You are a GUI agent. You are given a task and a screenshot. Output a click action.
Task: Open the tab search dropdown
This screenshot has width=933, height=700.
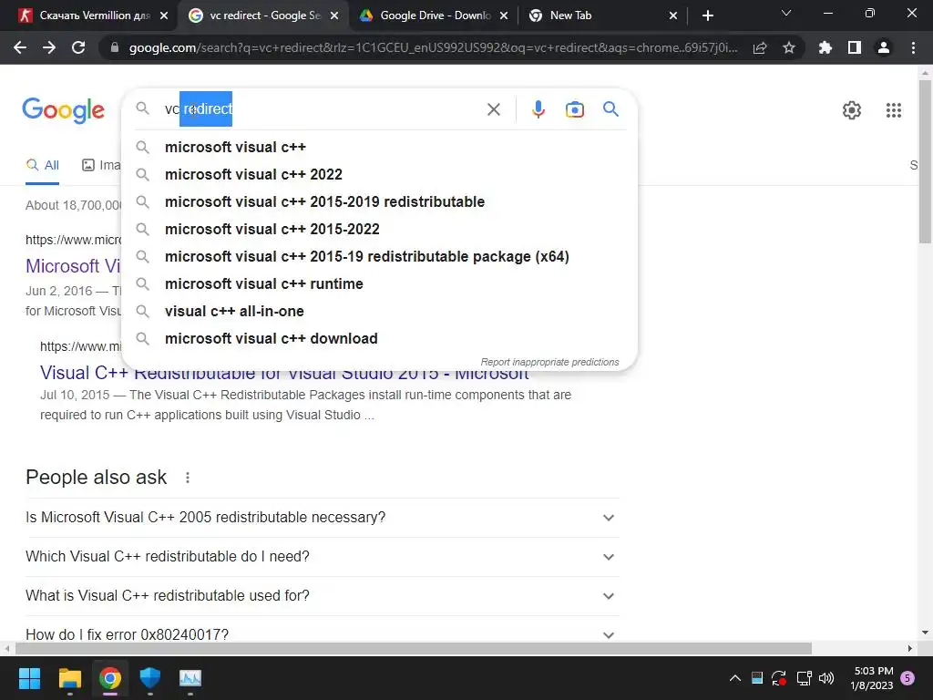point(786,13)
